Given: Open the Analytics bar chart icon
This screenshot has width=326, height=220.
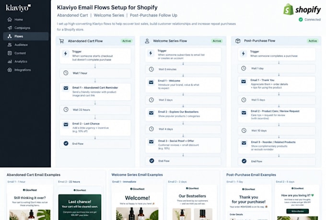Looking at the screenshot, I should tap(10, 61).
